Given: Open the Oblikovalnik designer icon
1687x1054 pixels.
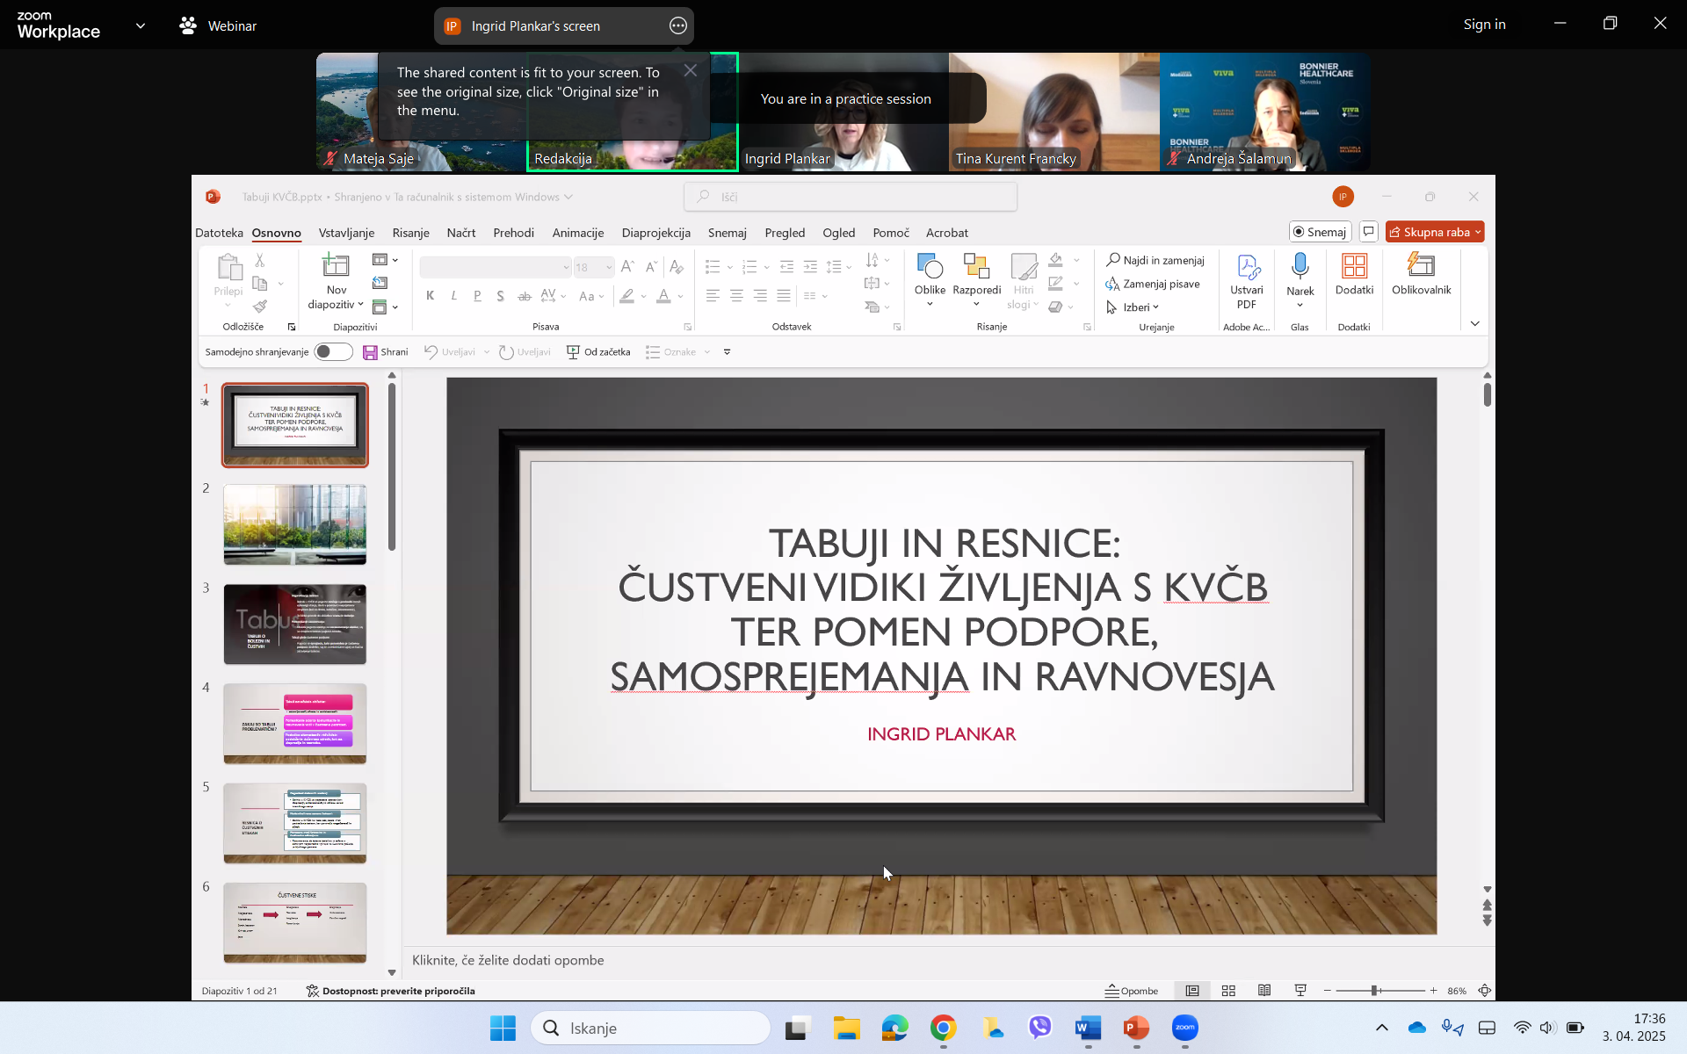Looking at the screenshot, I should (x=1421, y=265).
